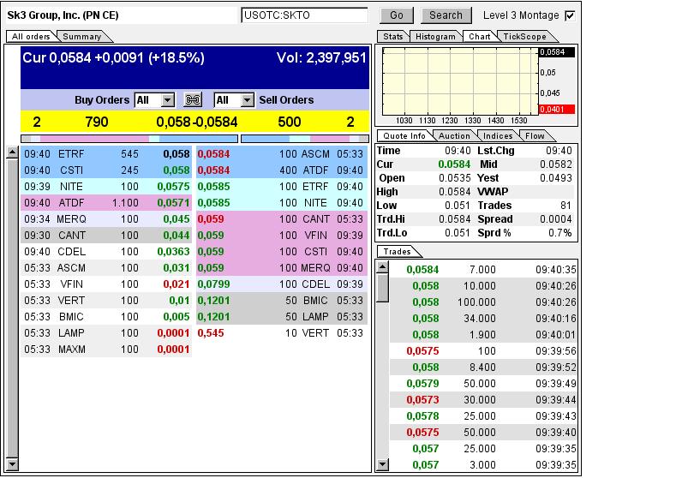Image resolution: width=676 pixels, height=478 pixels.
Task: Click scroll-up arrow of order book scrollbar
Action: [11, 153]
